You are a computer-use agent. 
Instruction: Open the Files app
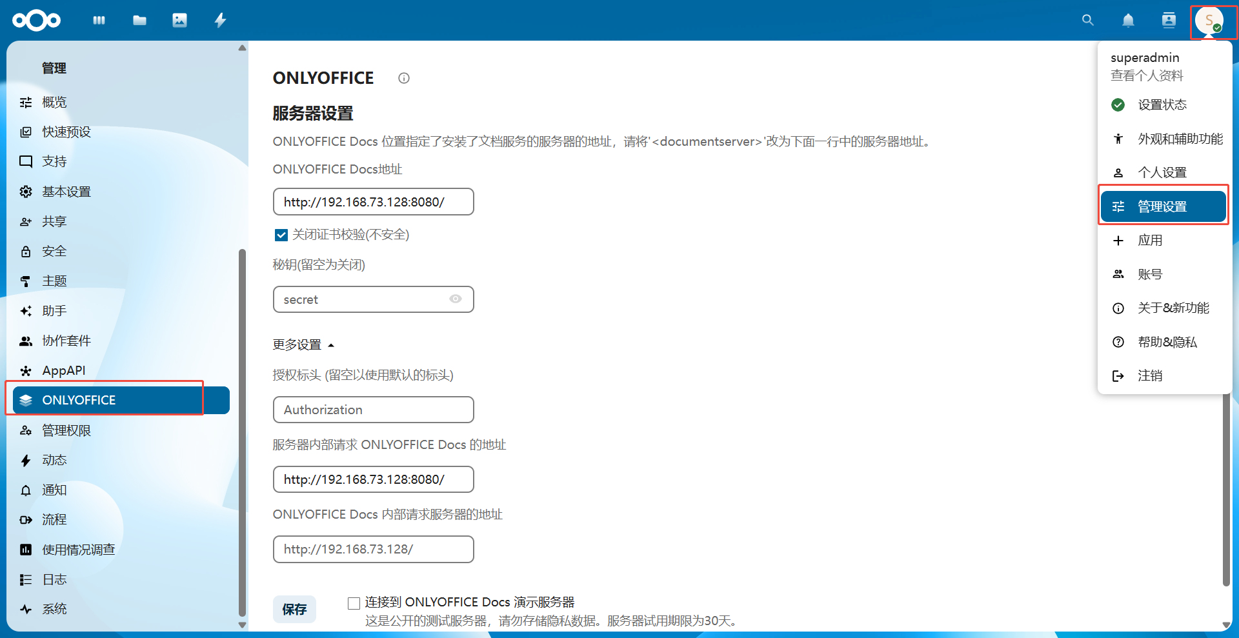(139, 20)
